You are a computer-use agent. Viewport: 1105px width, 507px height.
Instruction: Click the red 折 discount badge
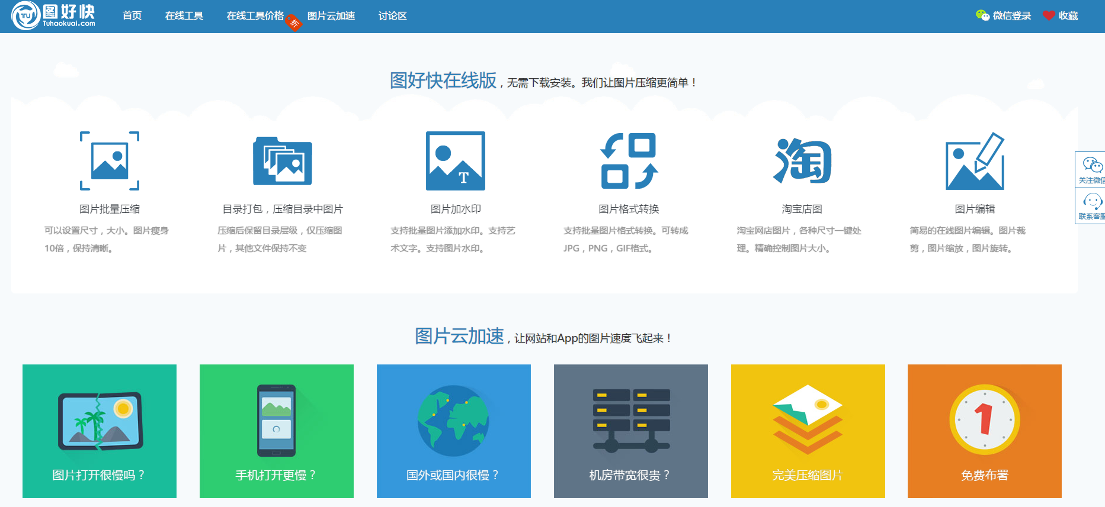(294, 23)
